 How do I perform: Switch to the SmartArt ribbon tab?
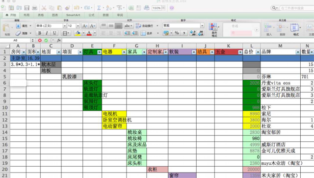pos(73,15)
